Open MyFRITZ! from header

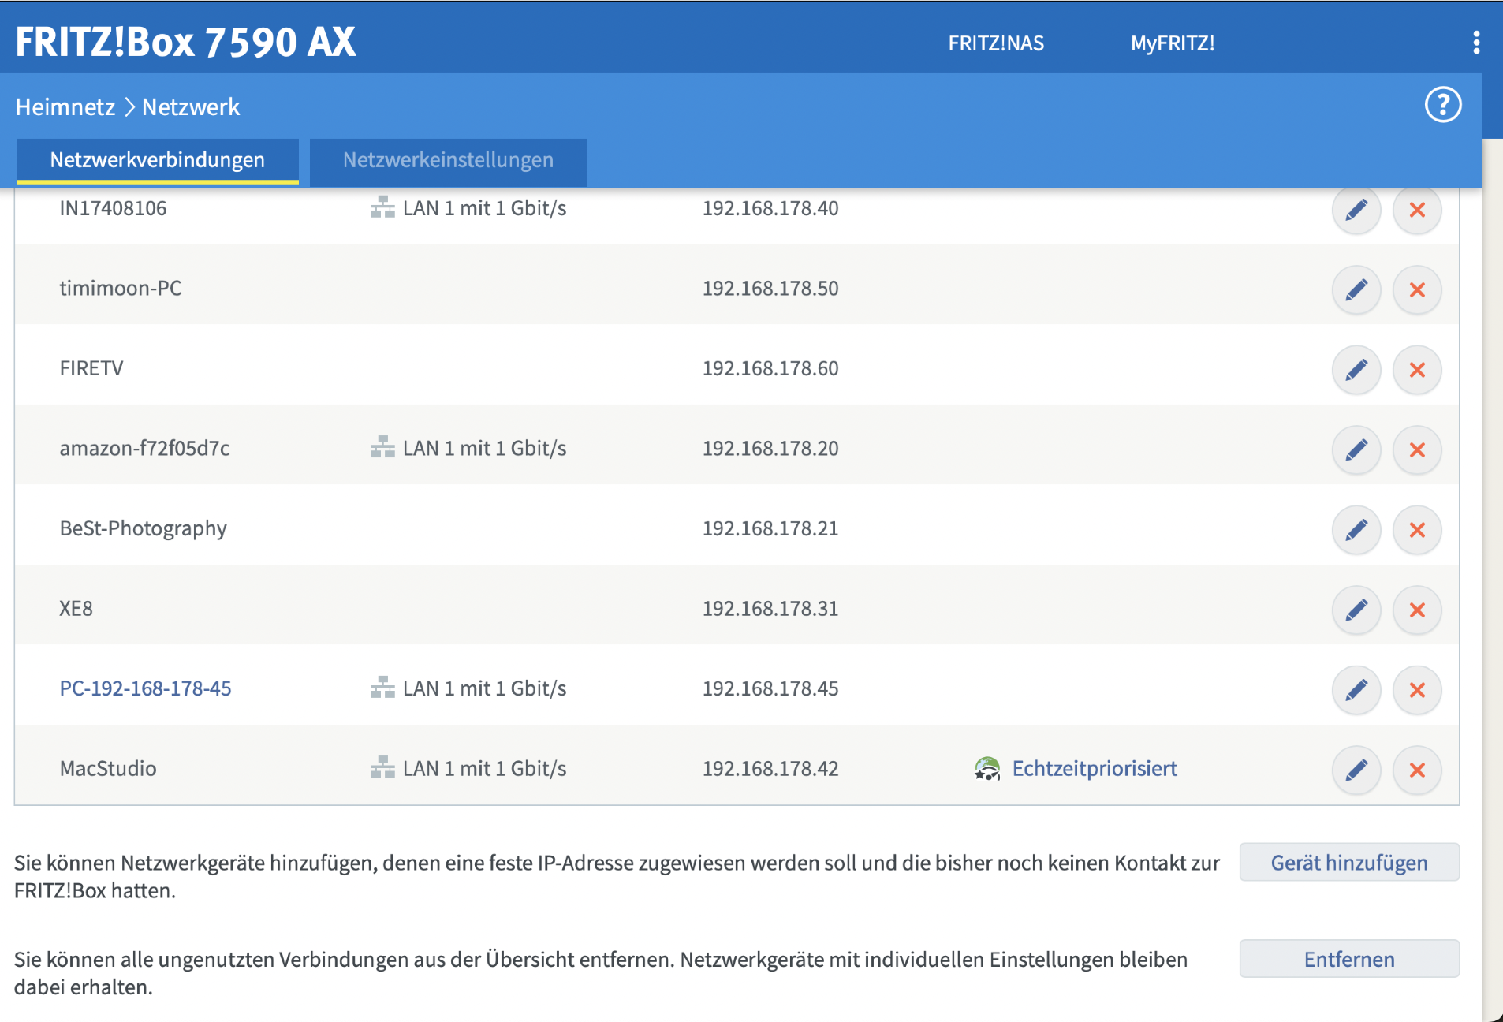pos(1173,43)
